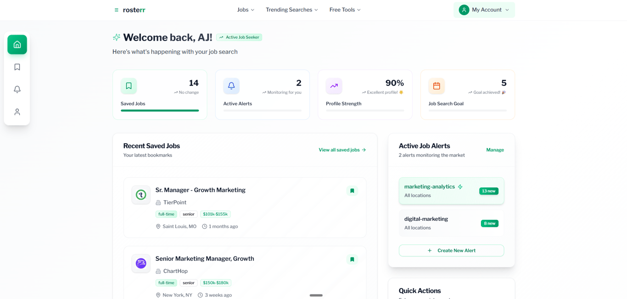The height and width of the screenshot is (299, 627).
Task: Click the Create New Alert button
Action: pyautogui.click(x=451, y=250)
